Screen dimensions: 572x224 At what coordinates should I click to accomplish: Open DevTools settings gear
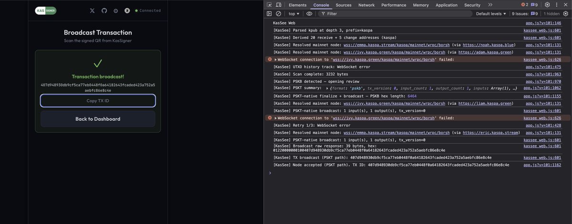[547, 5]
